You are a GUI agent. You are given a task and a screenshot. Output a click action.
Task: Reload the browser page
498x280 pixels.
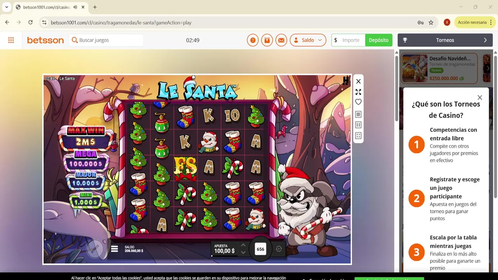30,23
